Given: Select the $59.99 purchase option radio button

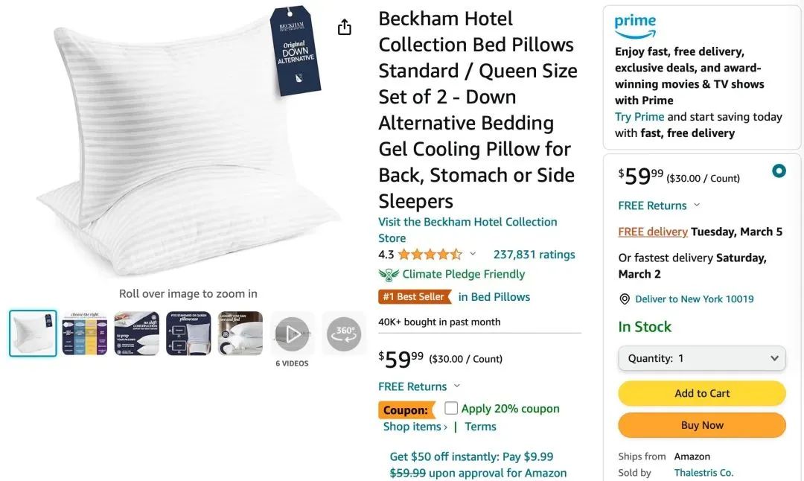Looking at the screenshot, I should coord(779,171).
